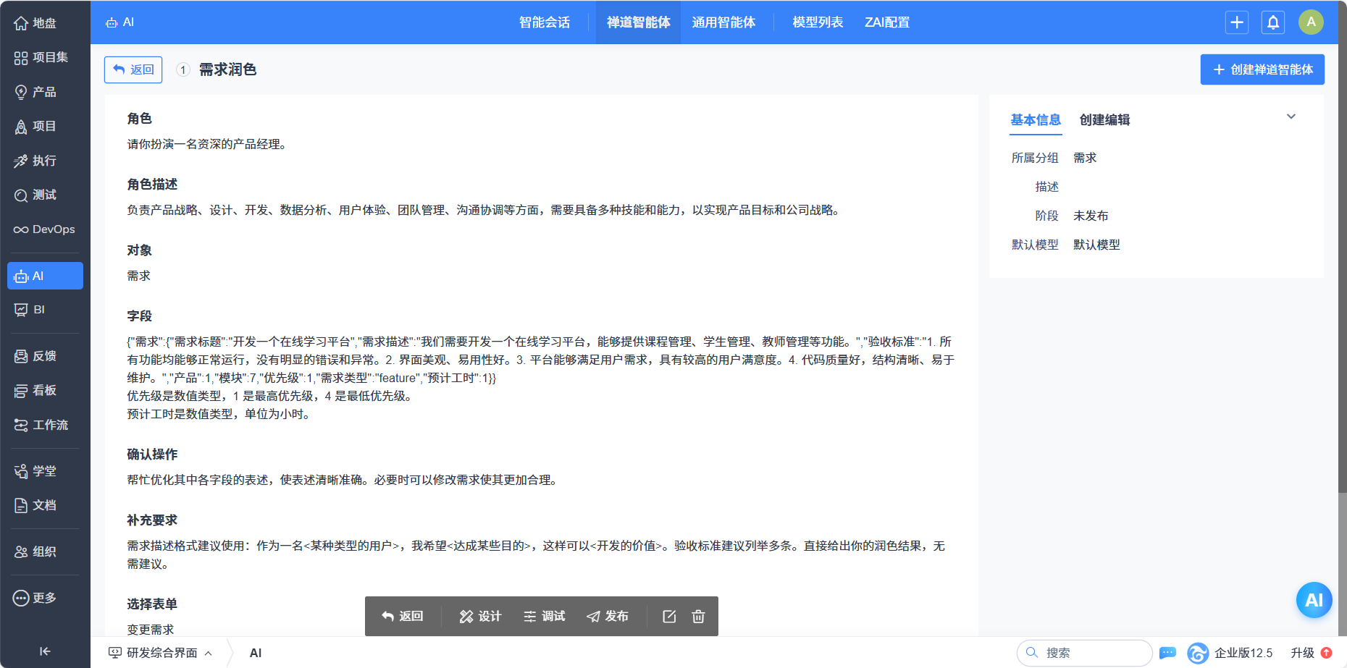
Task: Open DevOps in the sidebar
Action: pyautogui.click(x=45, y=229)
